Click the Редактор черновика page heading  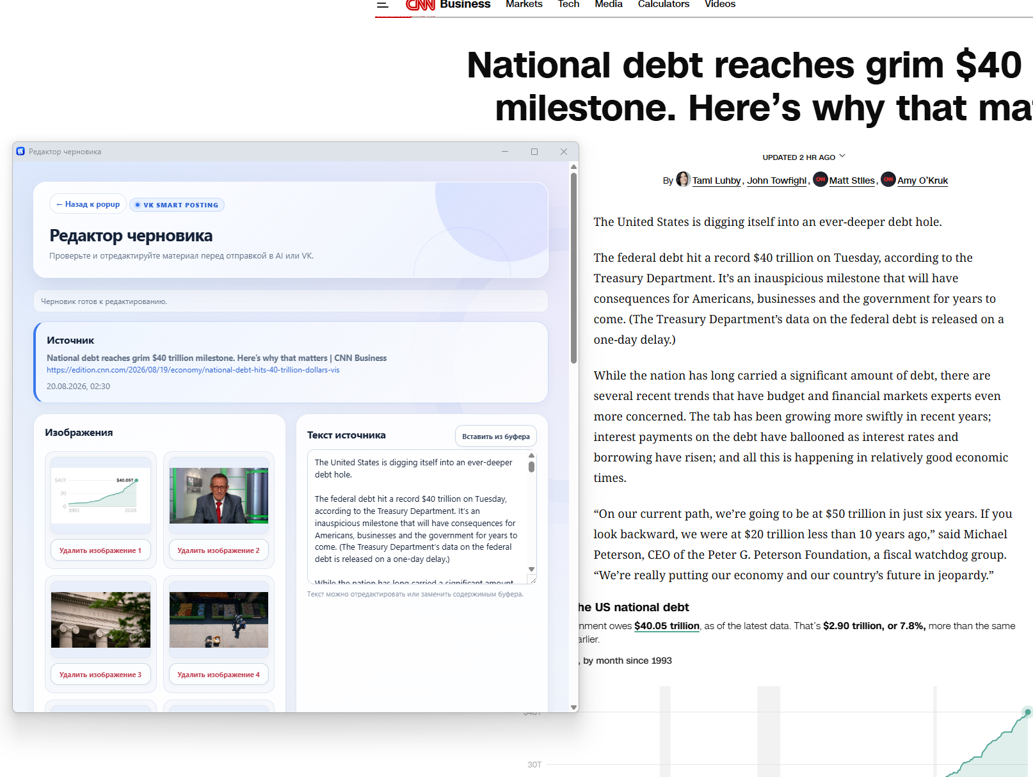pyautogui.click(x=131, y=236)
